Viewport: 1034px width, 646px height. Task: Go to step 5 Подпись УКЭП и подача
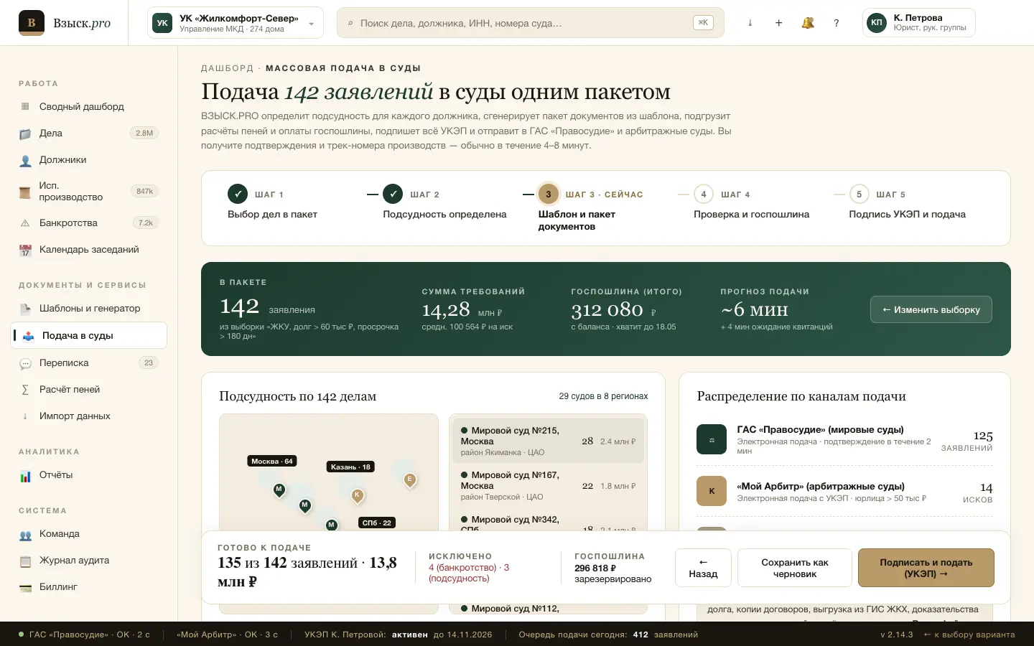click(907, 204)
